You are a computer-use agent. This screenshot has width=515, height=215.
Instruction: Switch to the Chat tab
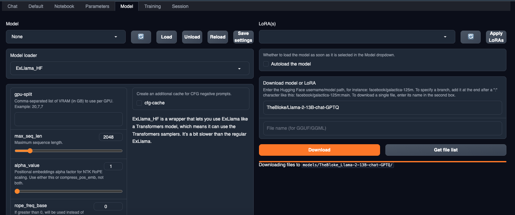click(x=12, y=6)
